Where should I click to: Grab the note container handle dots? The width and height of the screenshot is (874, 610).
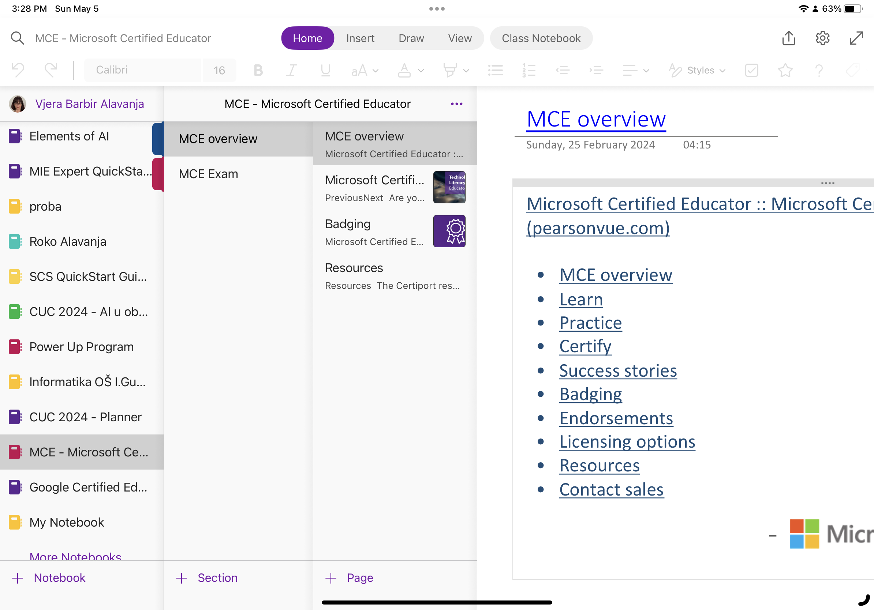(828, 183)
